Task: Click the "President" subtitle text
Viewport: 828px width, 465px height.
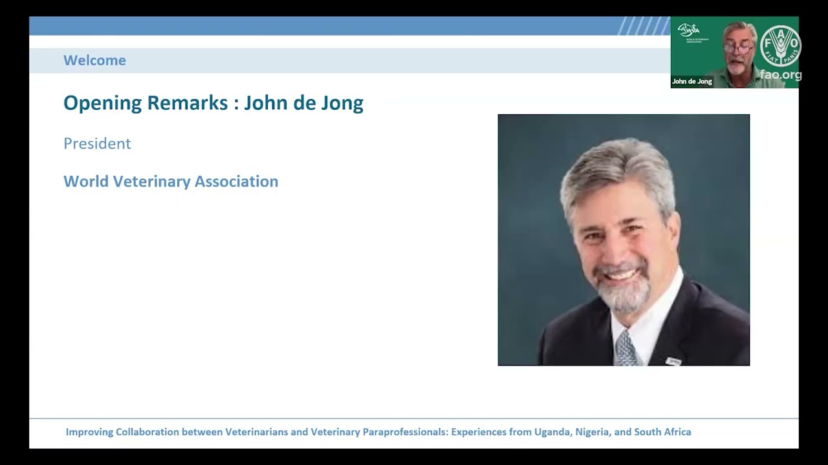Action: coord(97,143)
